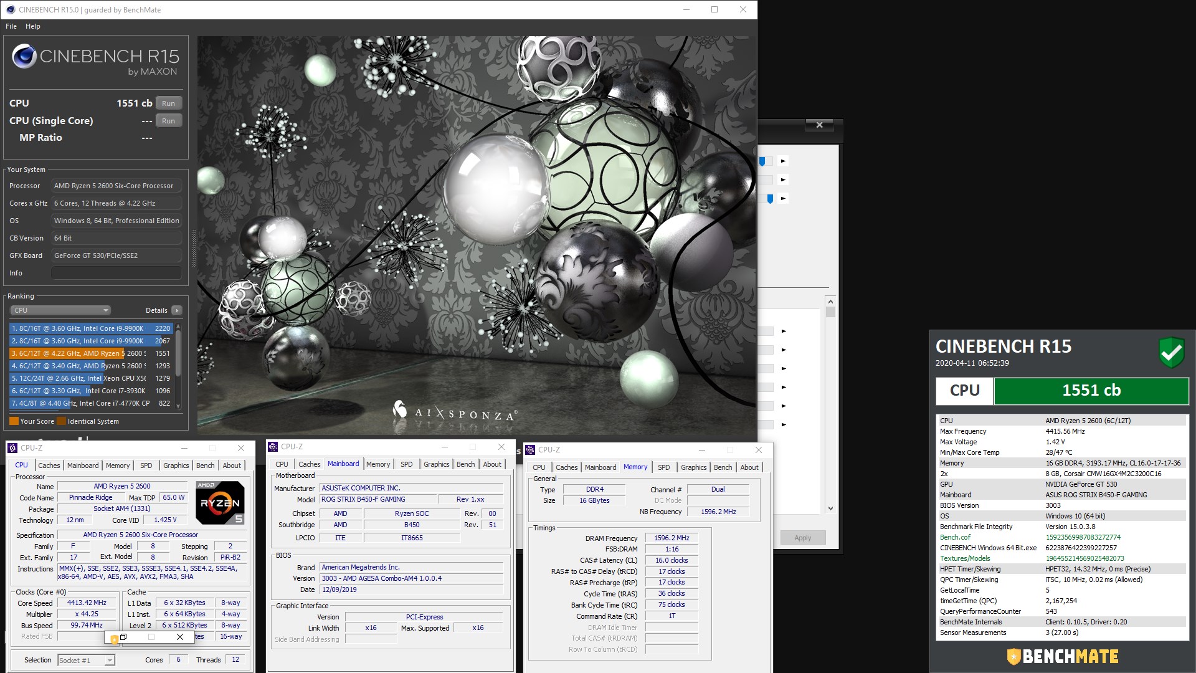Click X icon on small popup toolbar
The width and height of the screenshot is (1196, 673).
coord(180,637)
